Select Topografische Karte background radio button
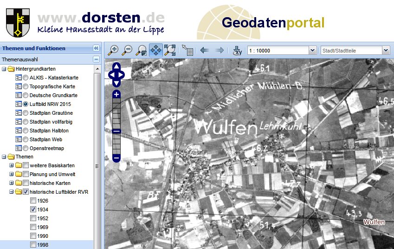 (26, 86)
